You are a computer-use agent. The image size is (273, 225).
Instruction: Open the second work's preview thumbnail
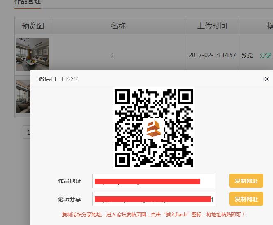(23, 96)
